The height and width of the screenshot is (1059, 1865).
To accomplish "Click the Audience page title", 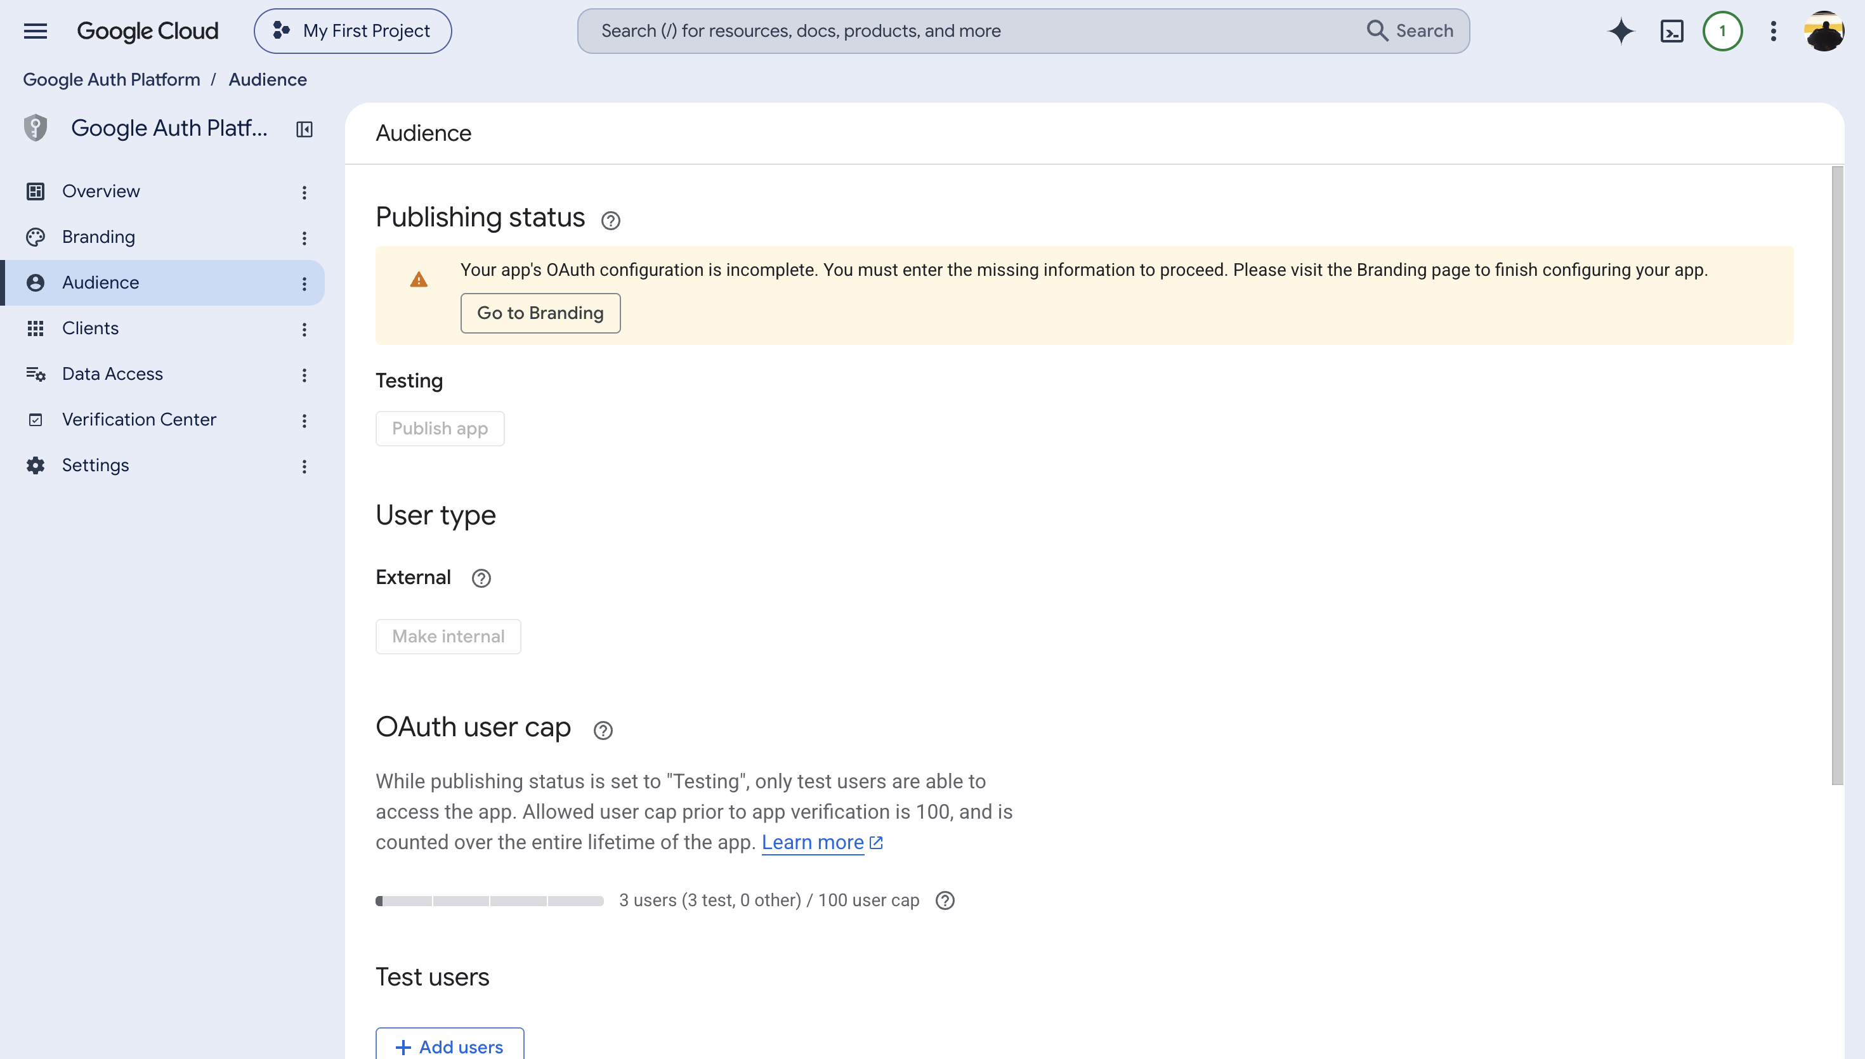I will [423, 133].
